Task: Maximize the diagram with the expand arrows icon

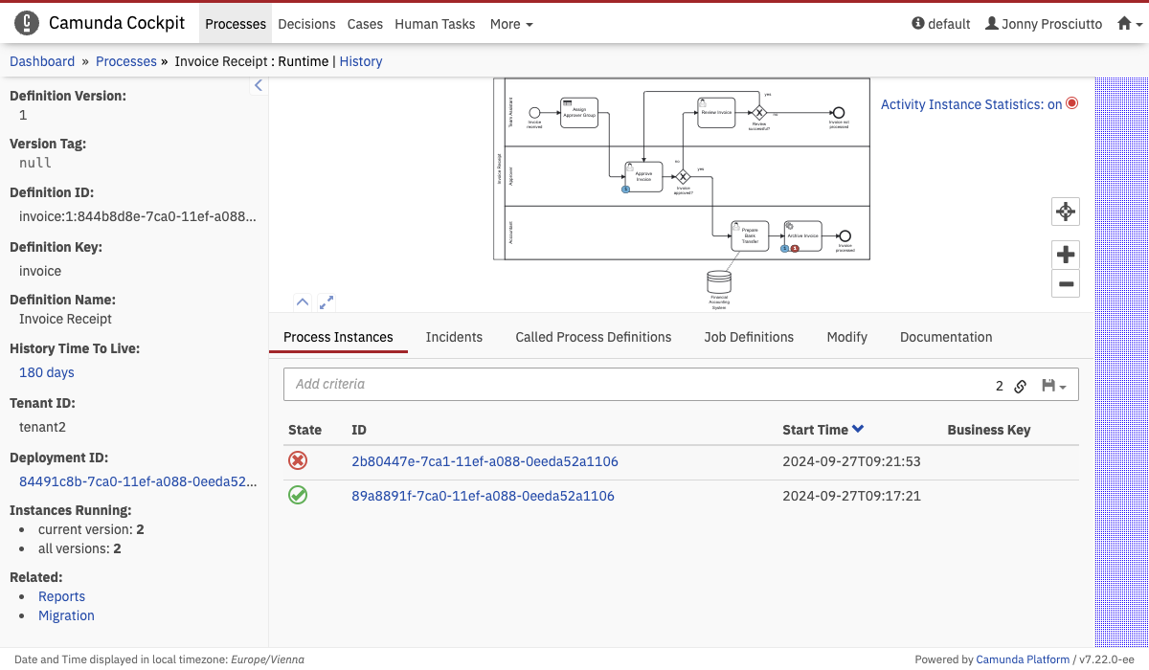Action: (x=327, y=302)
